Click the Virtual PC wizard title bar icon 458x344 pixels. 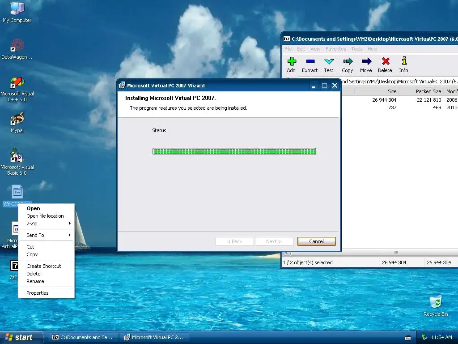point(122,86)
